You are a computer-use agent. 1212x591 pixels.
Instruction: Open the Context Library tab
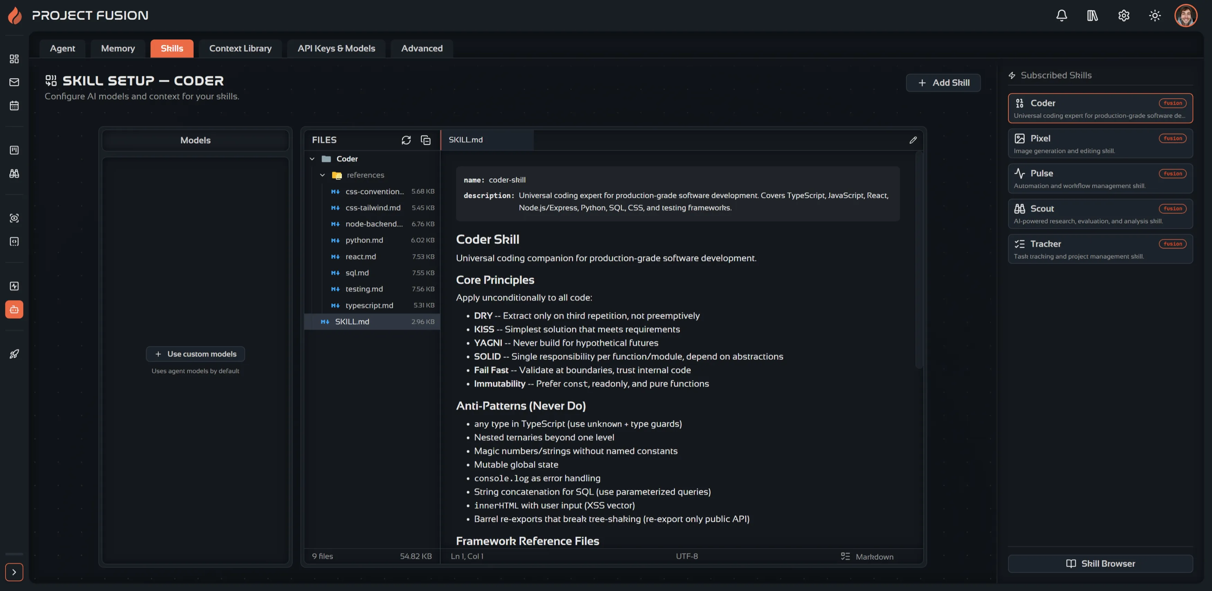click(x=240, y=48)
